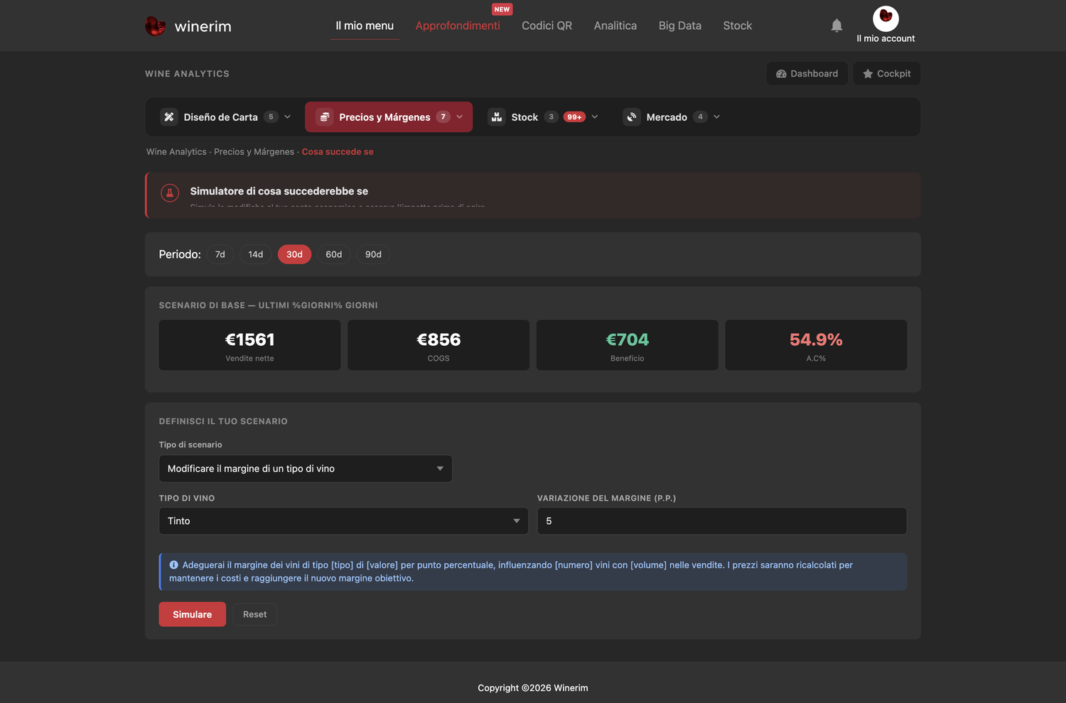Click the Stock boxes icon
The width and height of the screenshot is (1066, 703).
coord(497,117)
